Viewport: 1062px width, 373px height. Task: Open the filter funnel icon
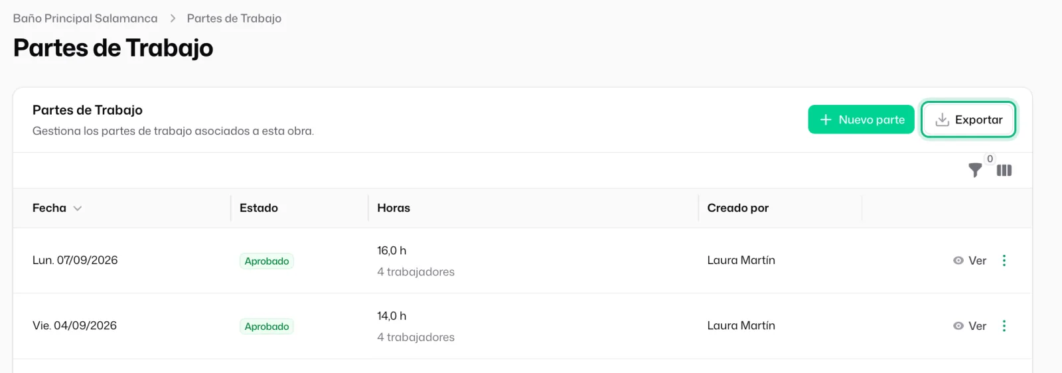point(974,171)
